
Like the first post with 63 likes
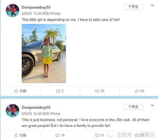137,91
